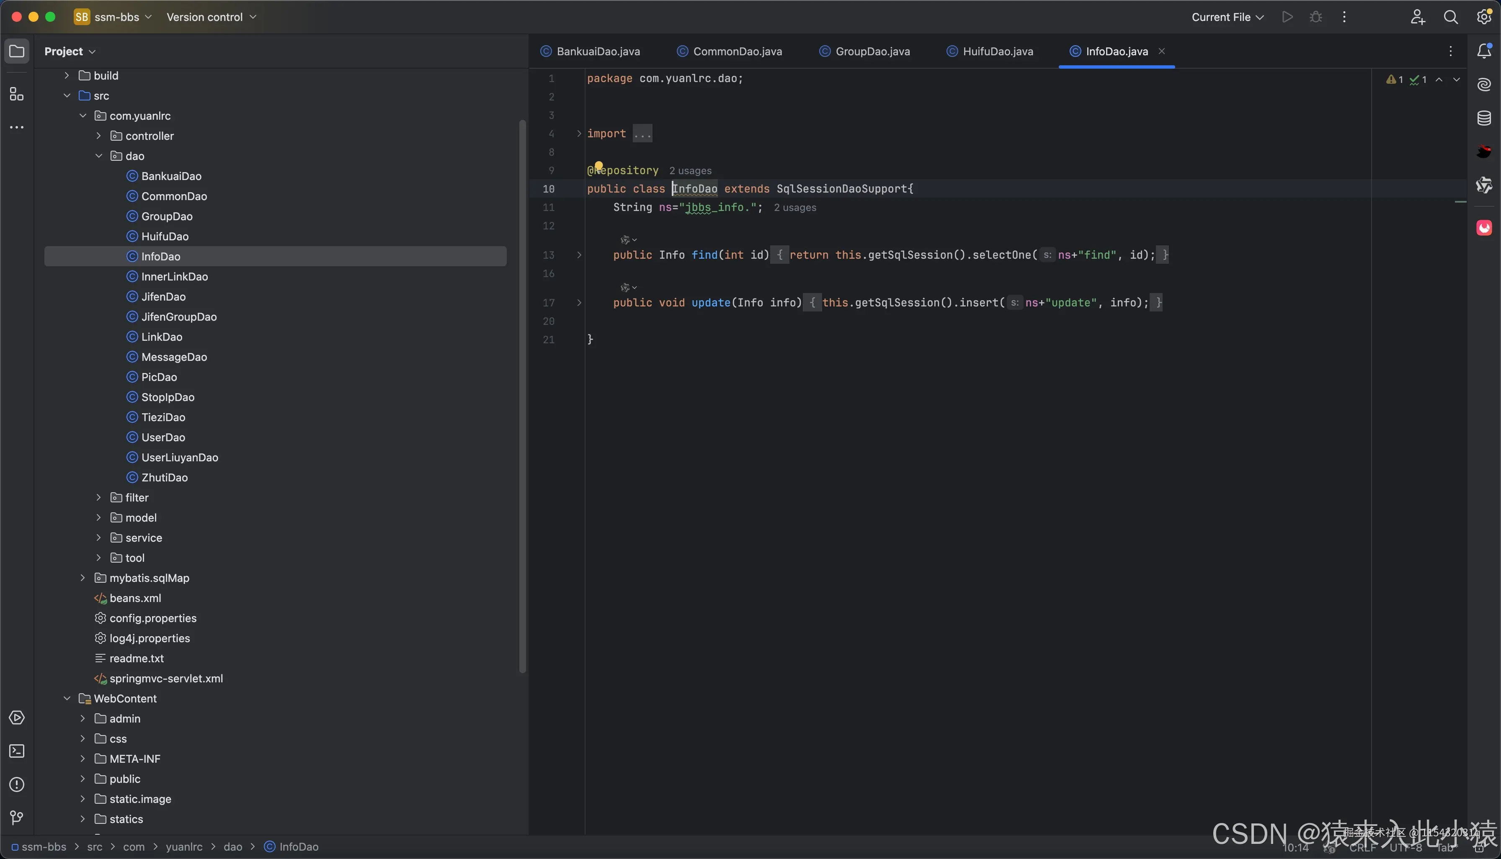
Task: Open the Version control dropdown
Action: [211, 17]
